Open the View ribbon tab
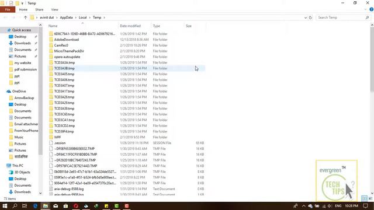This screenshot has width=374, height=210. 54,9
